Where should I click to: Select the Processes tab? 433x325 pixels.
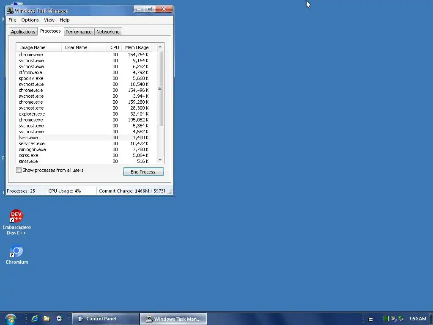coord(50,31)
